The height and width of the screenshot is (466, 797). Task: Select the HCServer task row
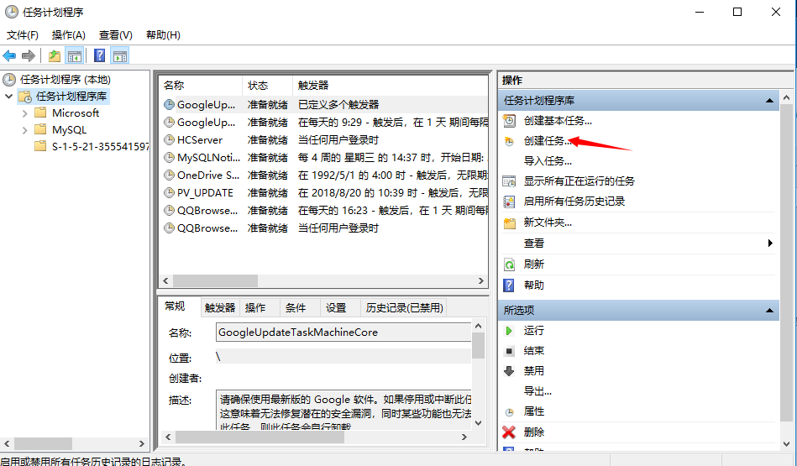pyautogui.click(x=200, y=140)
